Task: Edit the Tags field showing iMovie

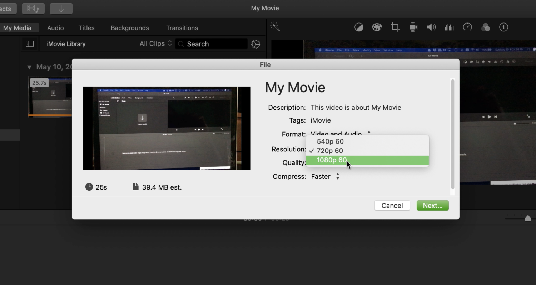Action: click(321, 120)
